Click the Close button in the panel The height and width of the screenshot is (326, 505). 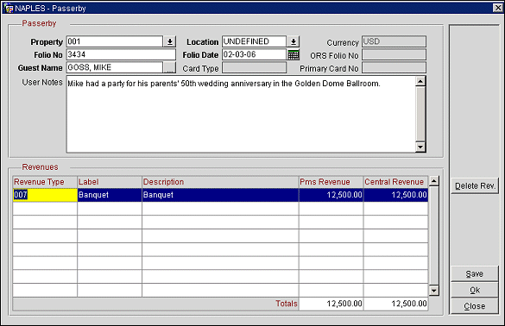(475, 306)
